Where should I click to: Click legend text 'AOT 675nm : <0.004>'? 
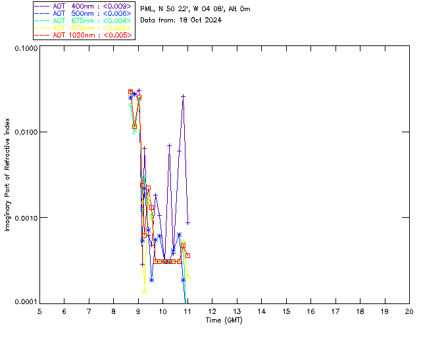coord(92,20)
